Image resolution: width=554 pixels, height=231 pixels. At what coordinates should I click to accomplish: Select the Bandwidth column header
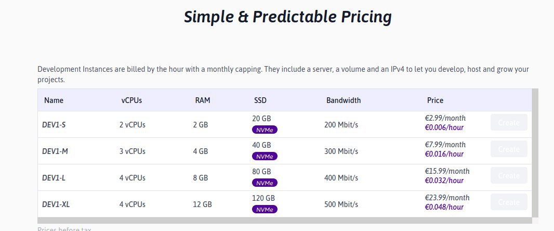344,100
